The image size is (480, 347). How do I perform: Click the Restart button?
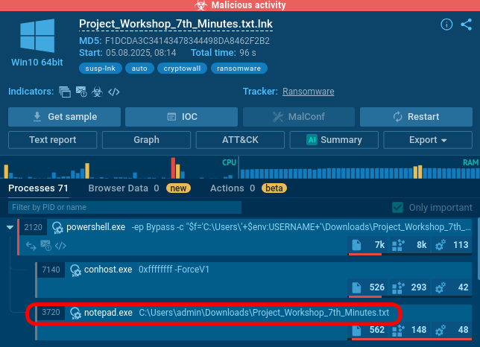tap(416, 117)
